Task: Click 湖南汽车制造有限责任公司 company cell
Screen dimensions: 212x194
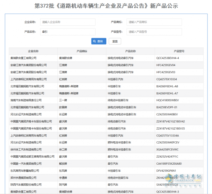Action: (x=26, y=100)
